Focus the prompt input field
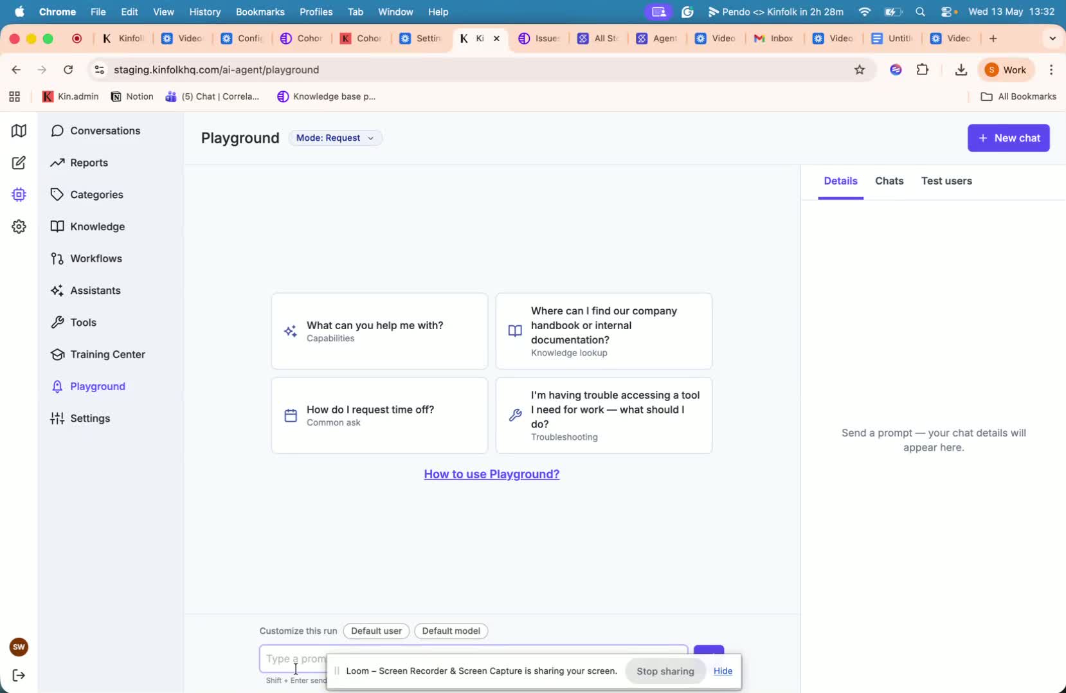 click(x=473, y=658)
